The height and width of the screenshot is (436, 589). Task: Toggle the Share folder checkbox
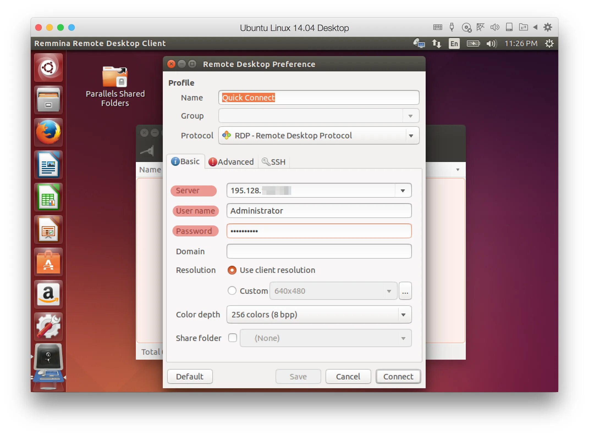pyautogui.click(x=233, y=337)
